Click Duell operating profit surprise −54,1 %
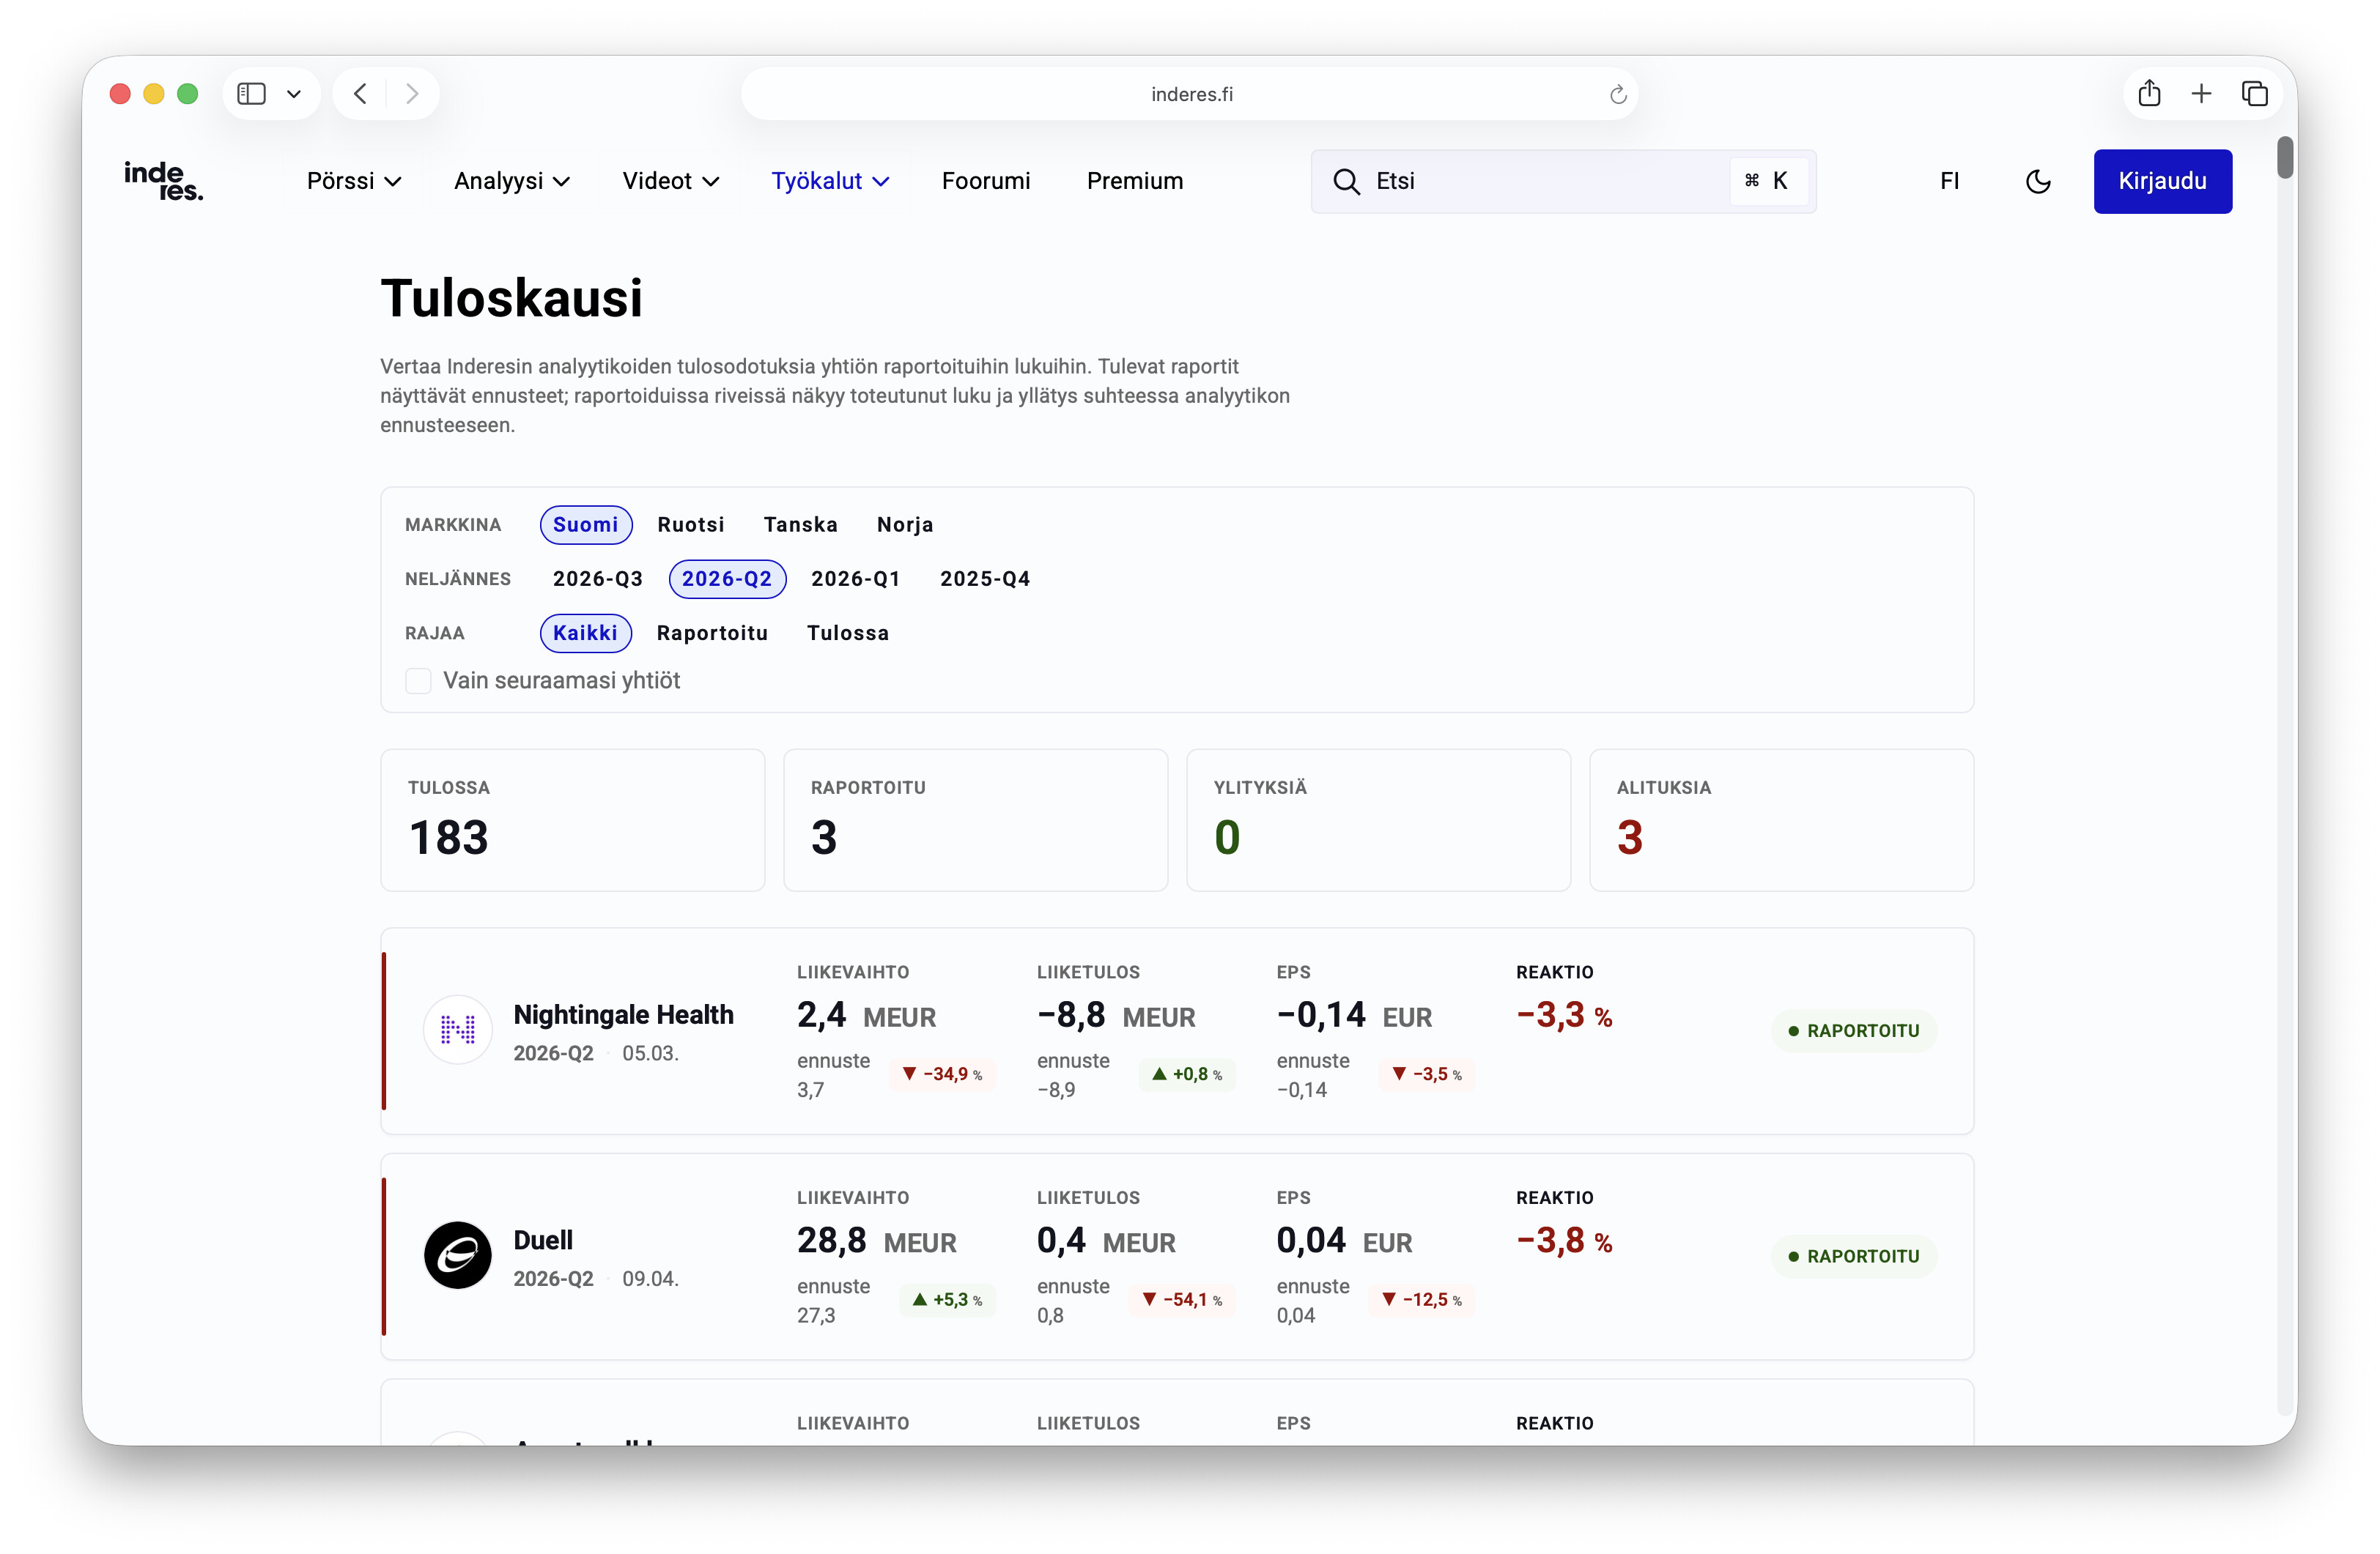This screenshot has height=1554, width=2380. point(1182,1299)
